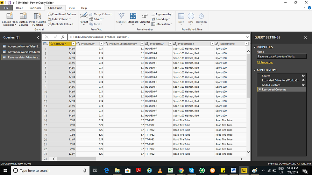Open Statistics number functions
Image resolution: width=312 pixels, height=175 pixels.
121,19
